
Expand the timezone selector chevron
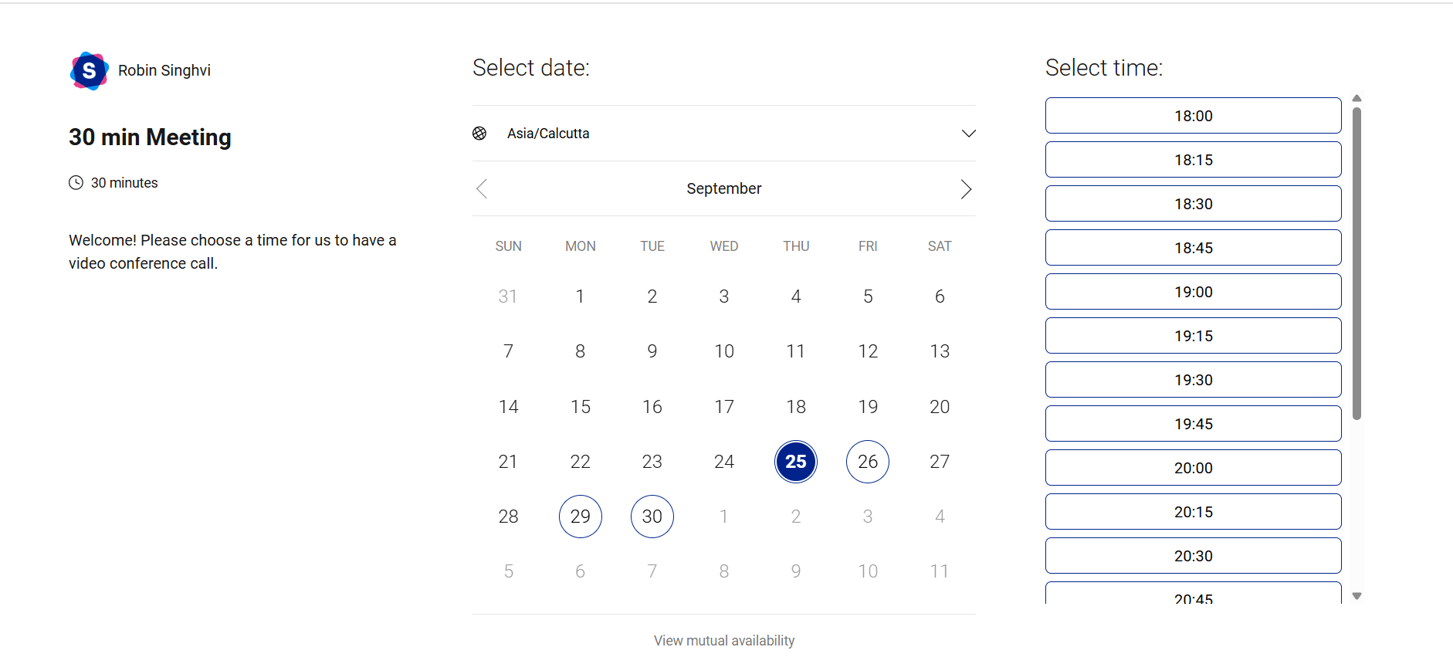point(969,133)
